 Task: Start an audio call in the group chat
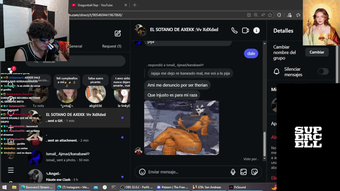tap(234, 31)
